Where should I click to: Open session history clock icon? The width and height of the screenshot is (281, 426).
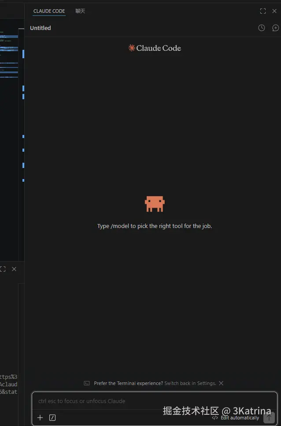(x=262, y=28)
